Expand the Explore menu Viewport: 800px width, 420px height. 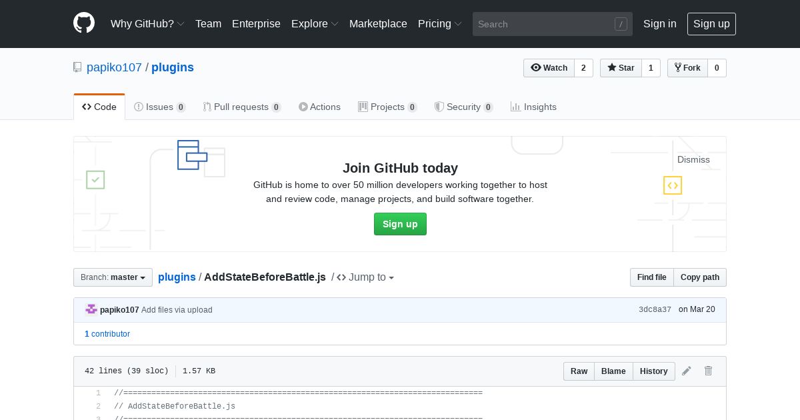[315, 23]
